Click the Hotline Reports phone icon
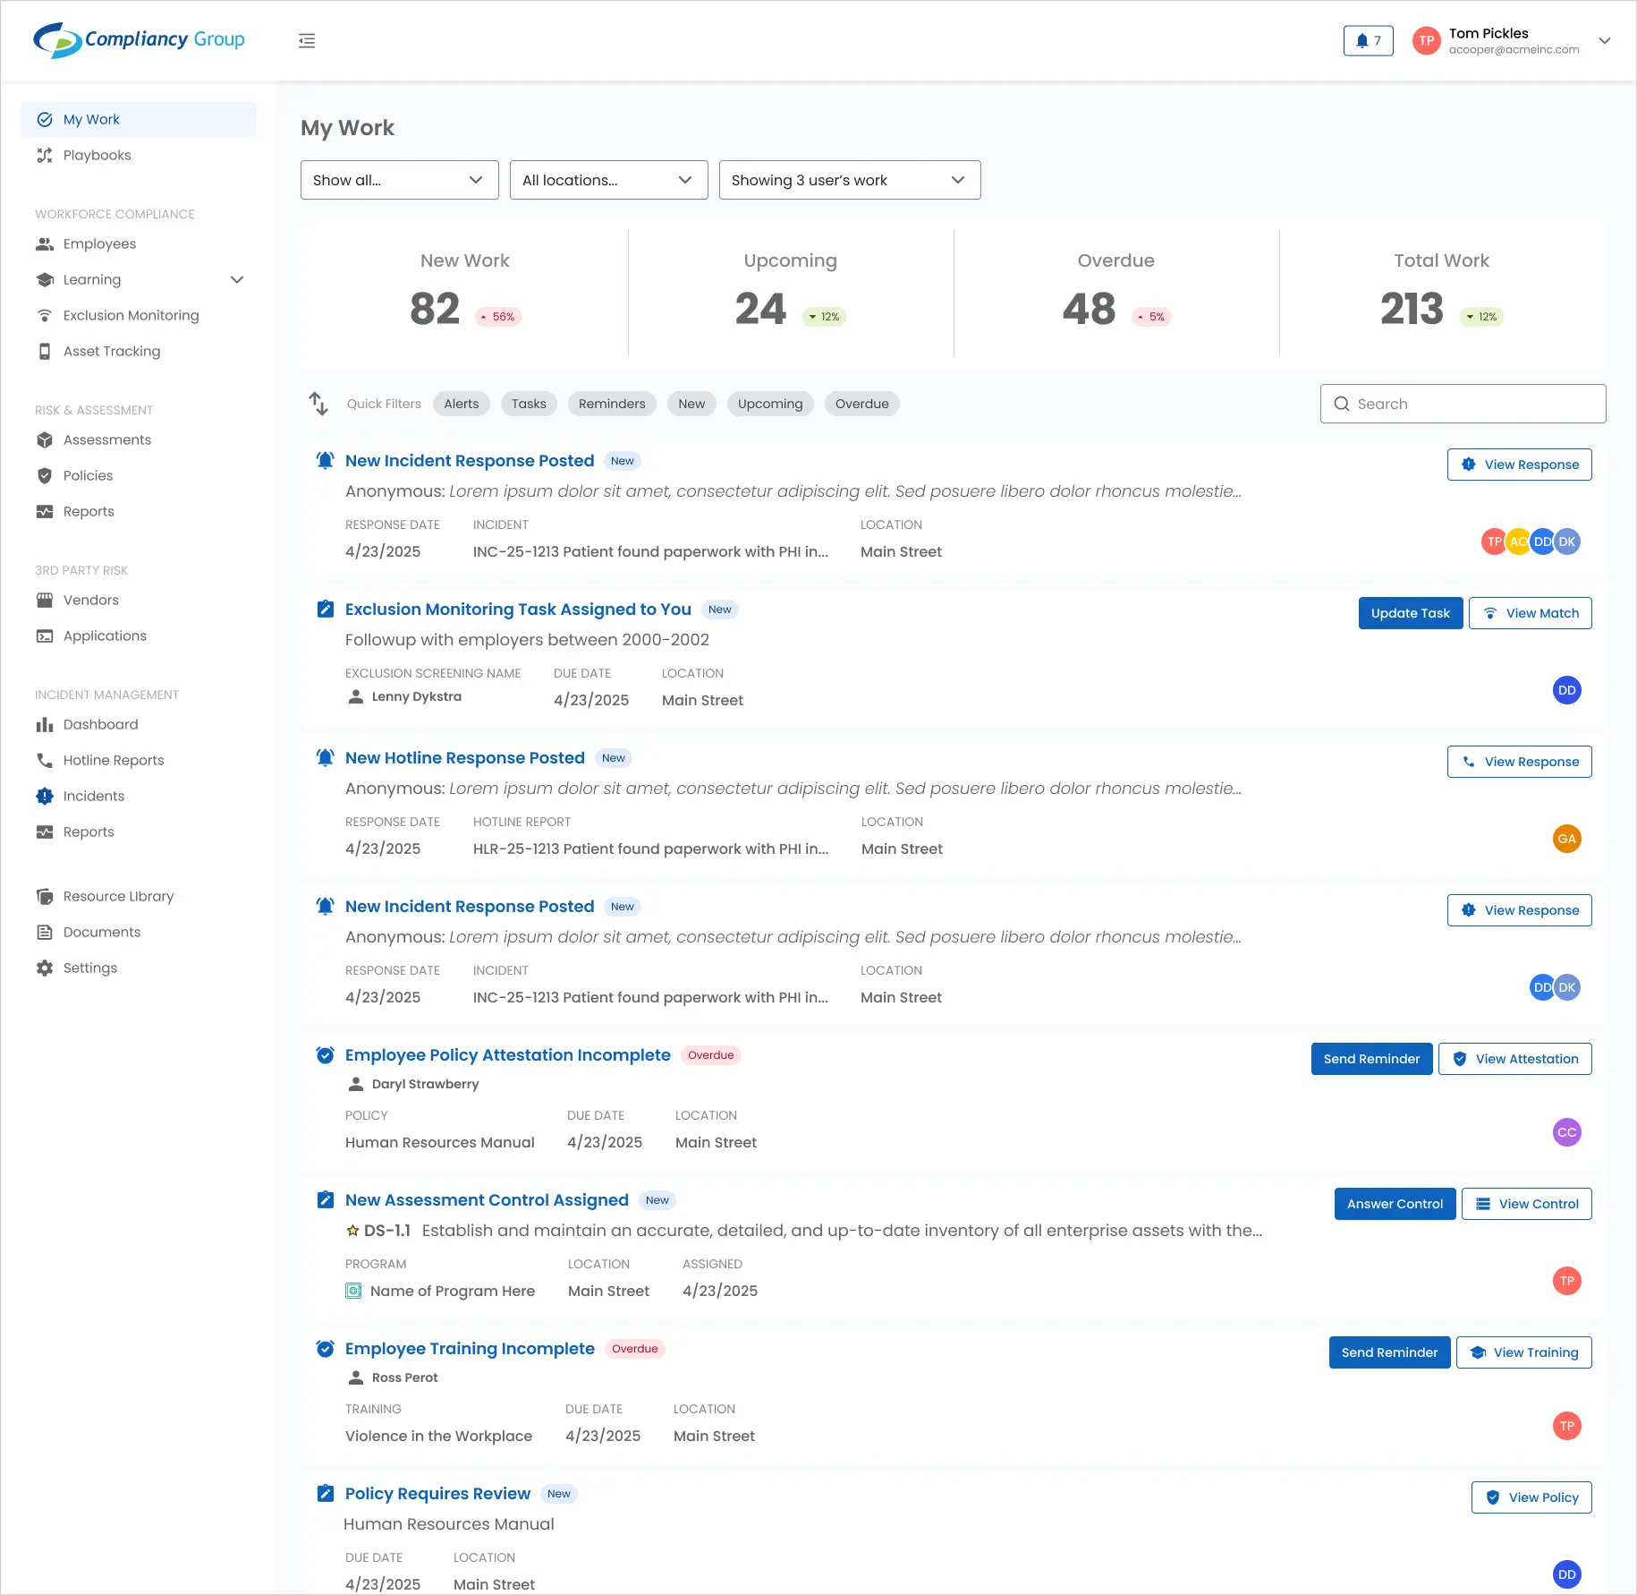The image size is (1637, 1595). pyautogui.click(x=45, y=760)
